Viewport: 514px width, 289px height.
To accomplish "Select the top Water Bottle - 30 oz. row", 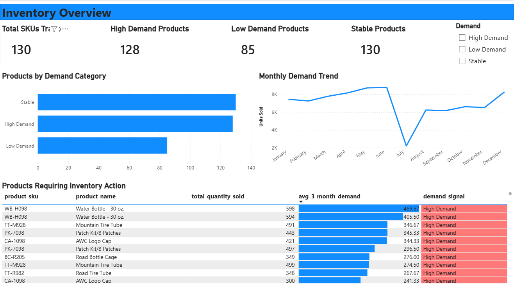I will (156, 209).
